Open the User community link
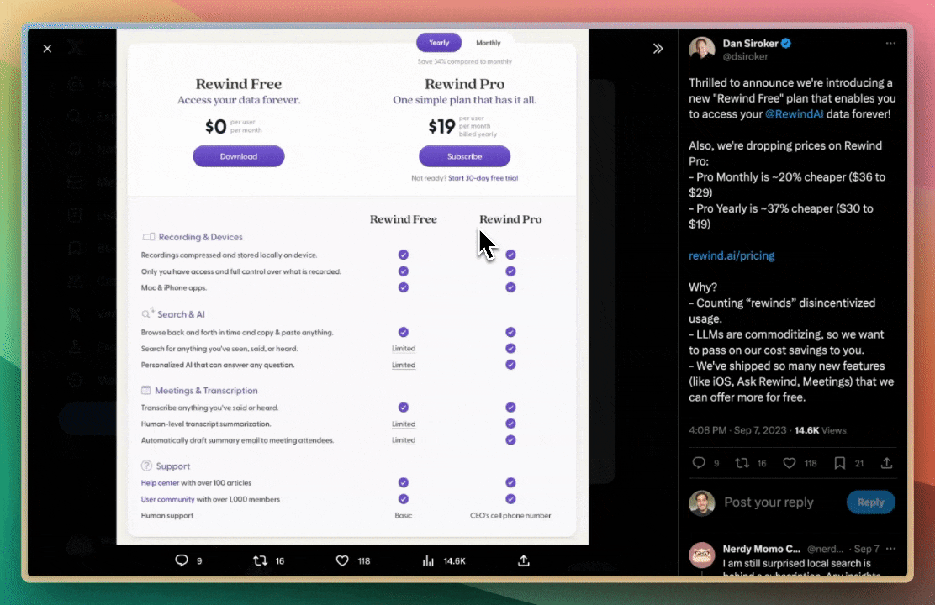935x605 pixels. pyautogui.click(x=167, y=499)
